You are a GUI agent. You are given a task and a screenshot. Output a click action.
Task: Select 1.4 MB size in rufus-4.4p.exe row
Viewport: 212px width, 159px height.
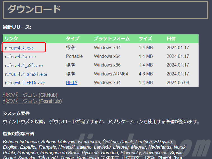tap(146, 56)
